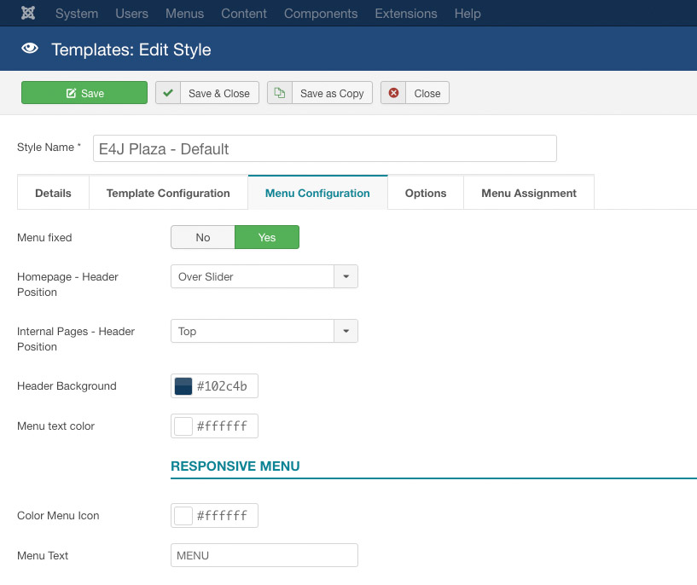Click the green Save button
Image resolution: width=697 pixels, height=585 pixels.
click(84, 93)
